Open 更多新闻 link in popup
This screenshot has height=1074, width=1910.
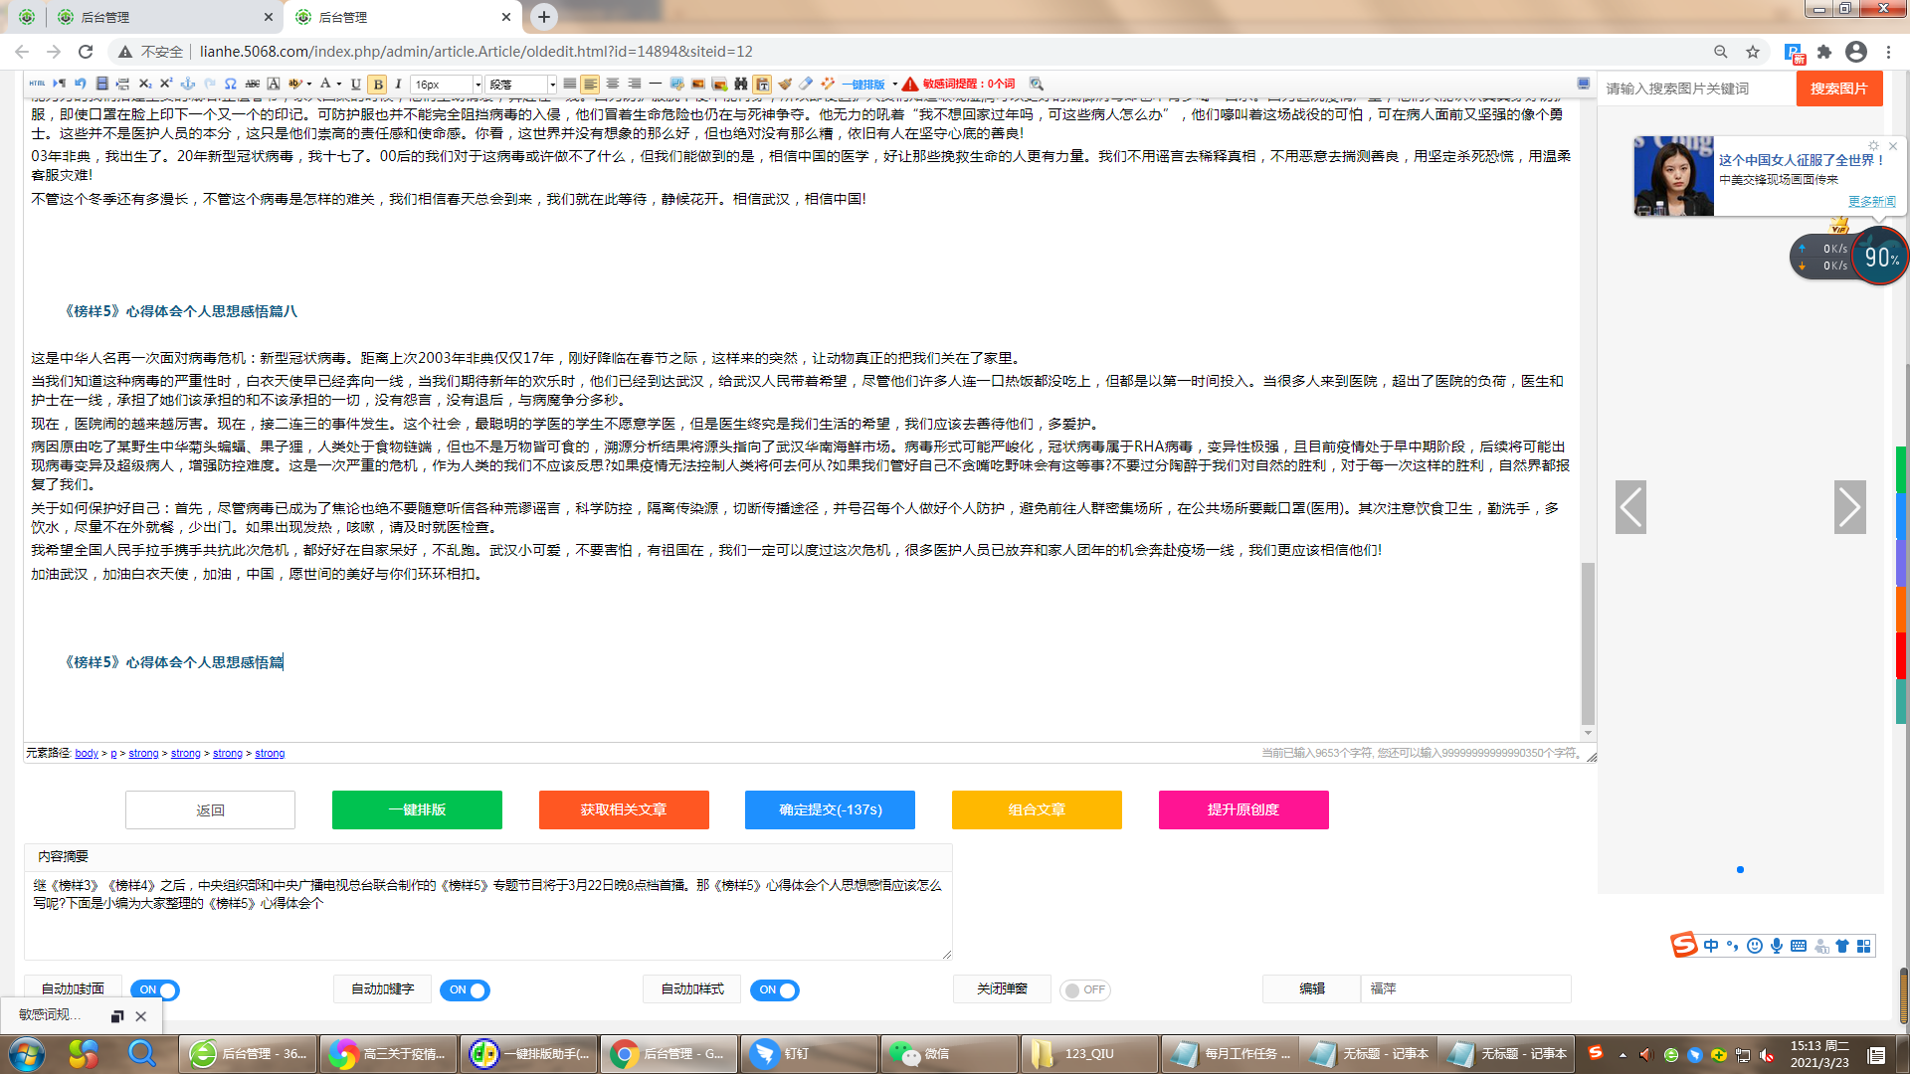pyautogui.click(x=1871, y=201)
